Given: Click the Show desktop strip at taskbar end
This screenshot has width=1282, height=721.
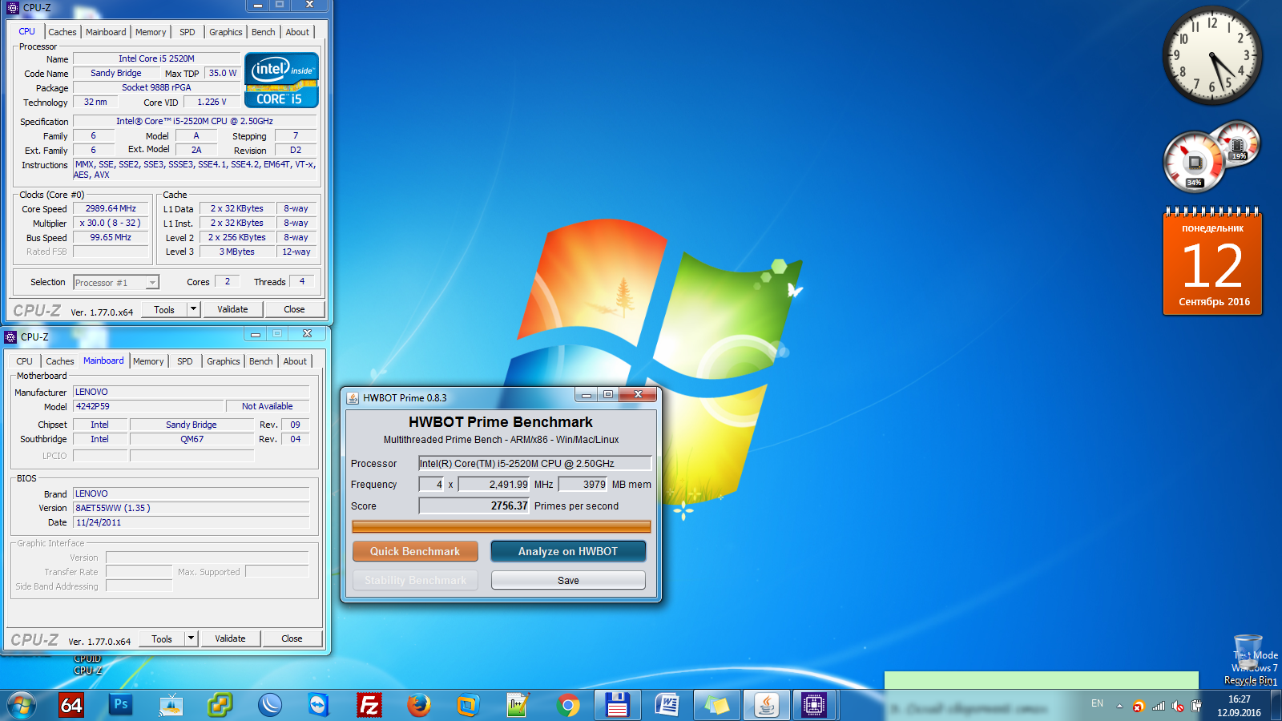Looking at the screenshot, I should tap(1276, 705).
